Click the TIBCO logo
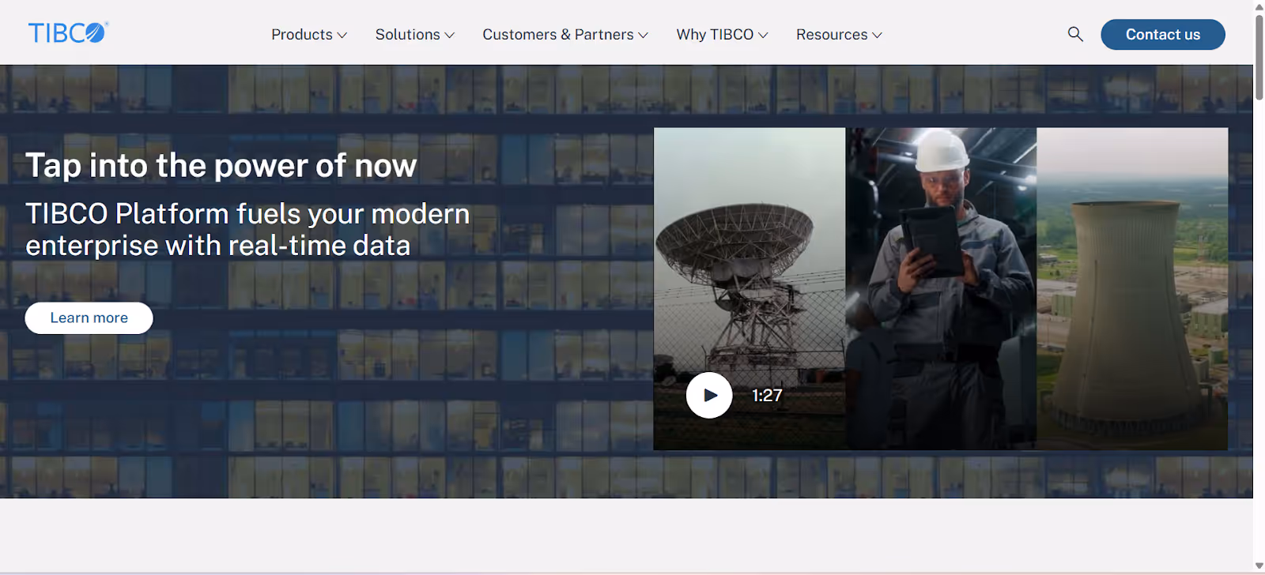This screenshot has width=1265, height=575. click(x=68, y=32)
